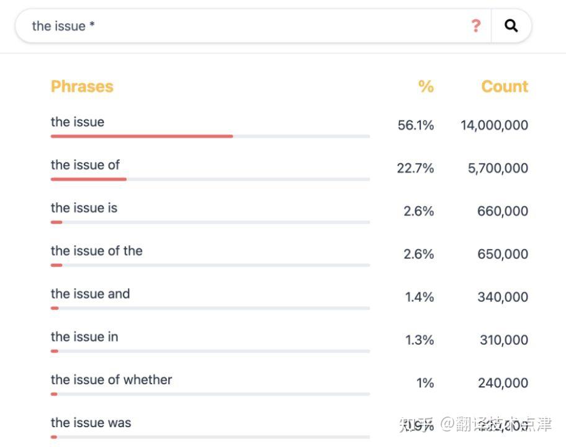Select the phrase "the issue of"
This screenshot has width=566, height=447.
[x=85, y=165]
